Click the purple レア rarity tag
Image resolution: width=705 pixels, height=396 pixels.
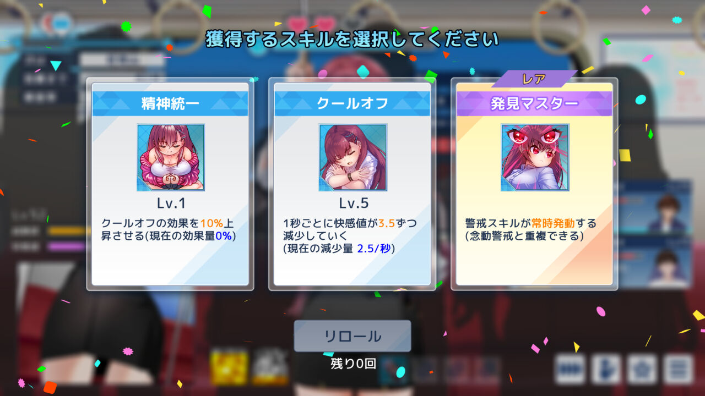coord(534,79)
